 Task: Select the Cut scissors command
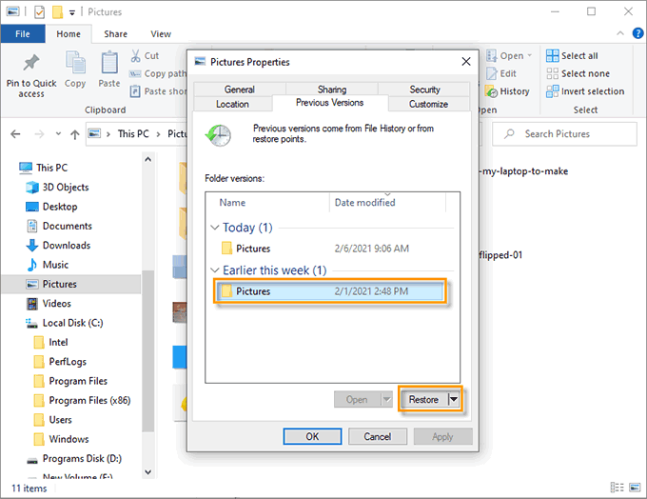145,56
